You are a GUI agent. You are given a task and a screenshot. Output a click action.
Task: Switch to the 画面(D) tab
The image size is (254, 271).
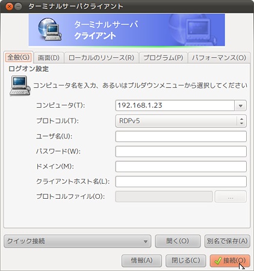coord(49,58)
